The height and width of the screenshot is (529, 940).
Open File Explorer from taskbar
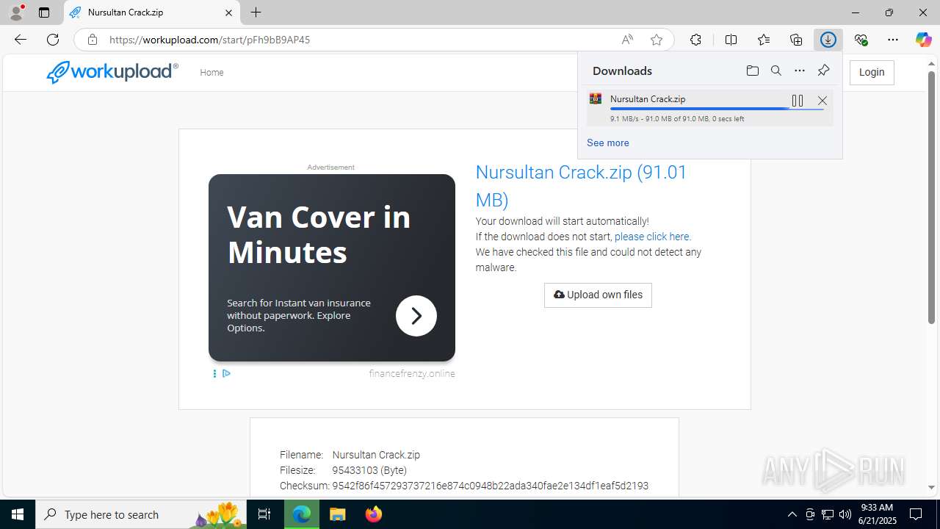tap(337, 514)
